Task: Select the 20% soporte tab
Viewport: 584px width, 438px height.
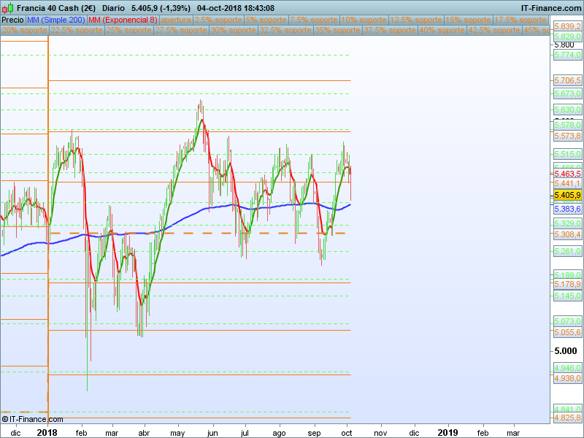Action: 24,30
